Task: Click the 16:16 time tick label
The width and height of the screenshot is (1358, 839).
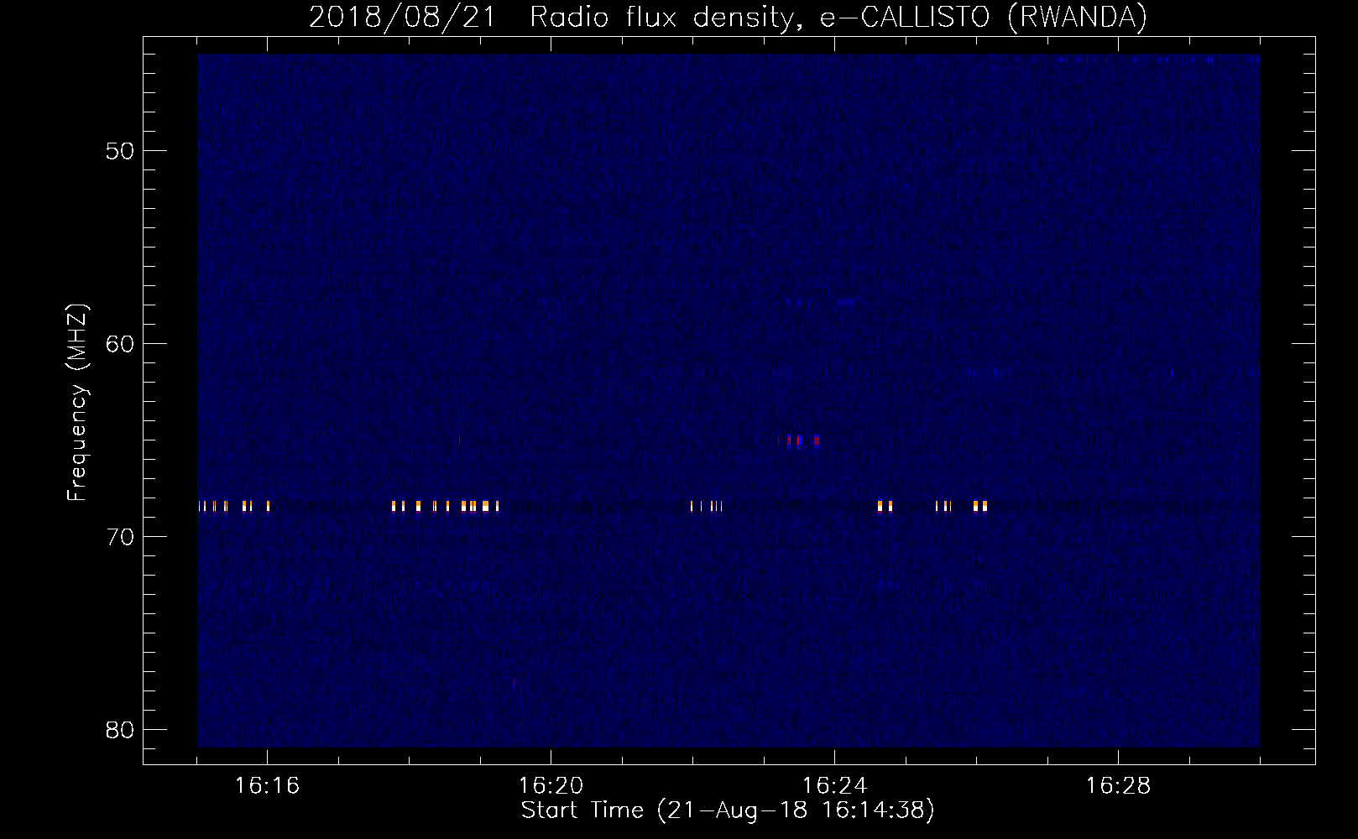Action: tap(267, 785)
